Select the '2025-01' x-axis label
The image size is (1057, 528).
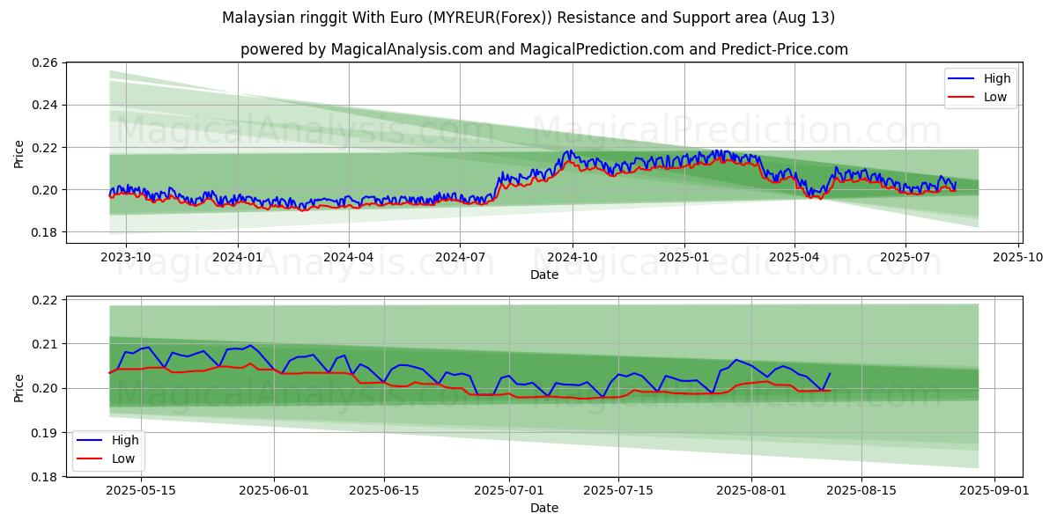684,257
